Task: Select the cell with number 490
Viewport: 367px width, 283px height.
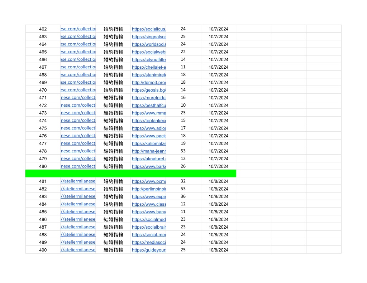Action: [43, 250]
